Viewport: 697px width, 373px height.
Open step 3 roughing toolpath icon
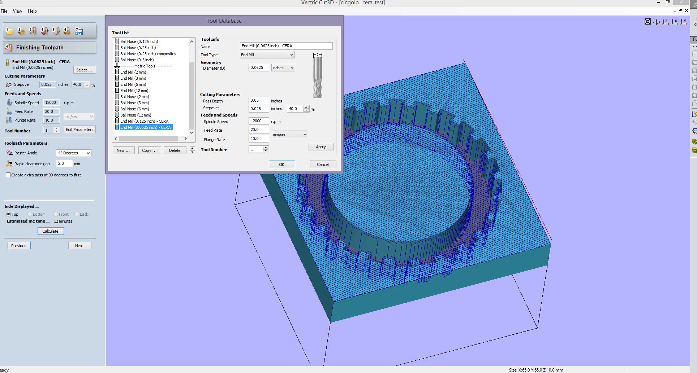[x=33, y=31]
